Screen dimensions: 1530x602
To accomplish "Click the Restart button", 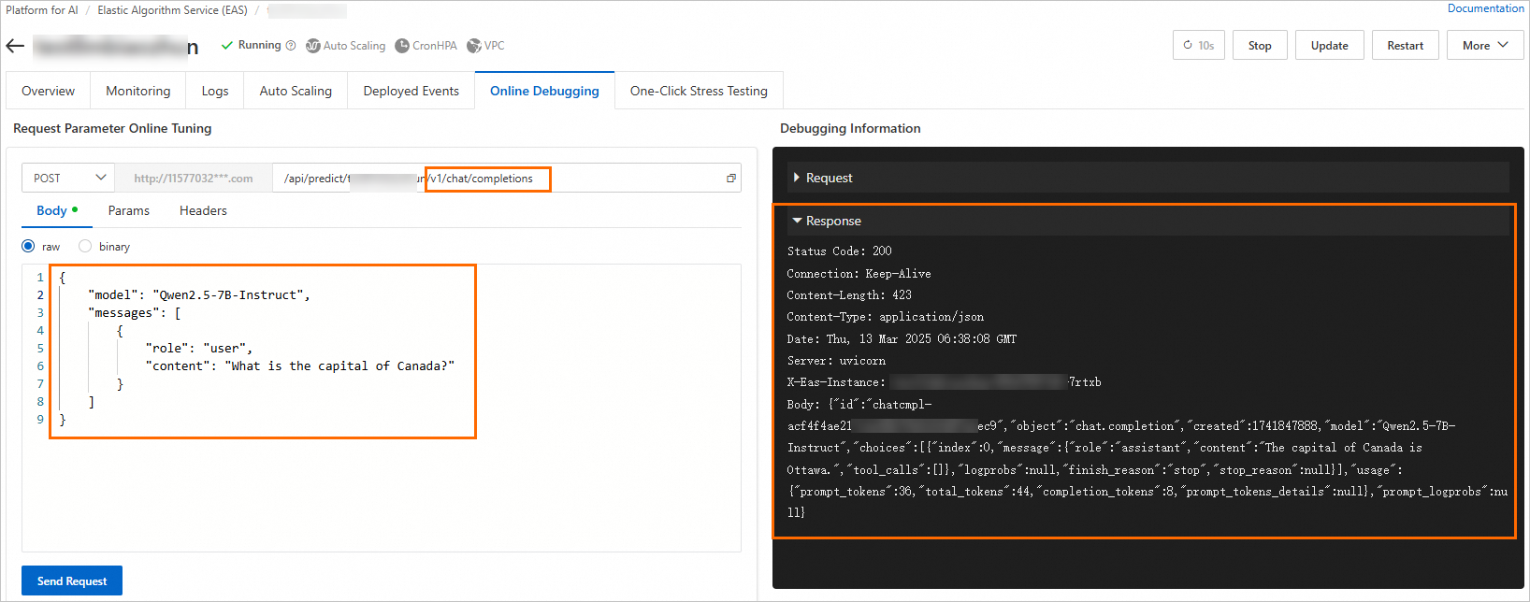I will tap(1405, 46).
